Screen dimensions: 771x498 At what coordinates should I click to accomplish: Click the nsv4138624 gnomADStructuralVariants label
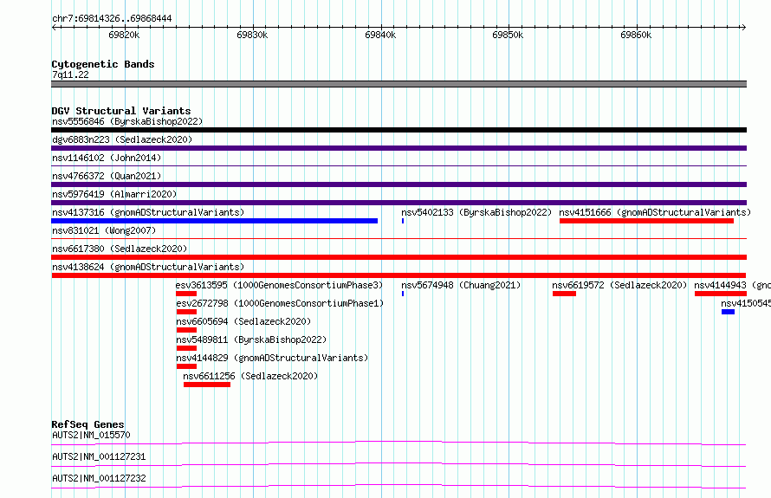click(148, 267)
